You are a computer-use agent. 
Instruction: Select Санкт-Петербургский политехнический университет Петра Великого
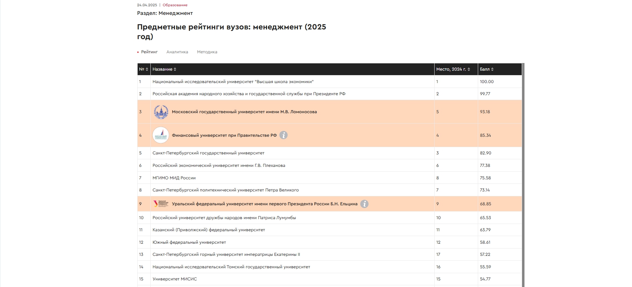tap(329, 190)
